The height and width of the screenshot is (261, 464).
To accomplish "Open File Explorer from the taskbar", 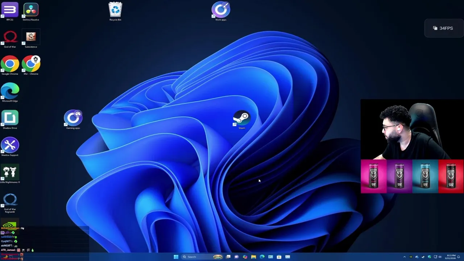I will pos(253,257).
